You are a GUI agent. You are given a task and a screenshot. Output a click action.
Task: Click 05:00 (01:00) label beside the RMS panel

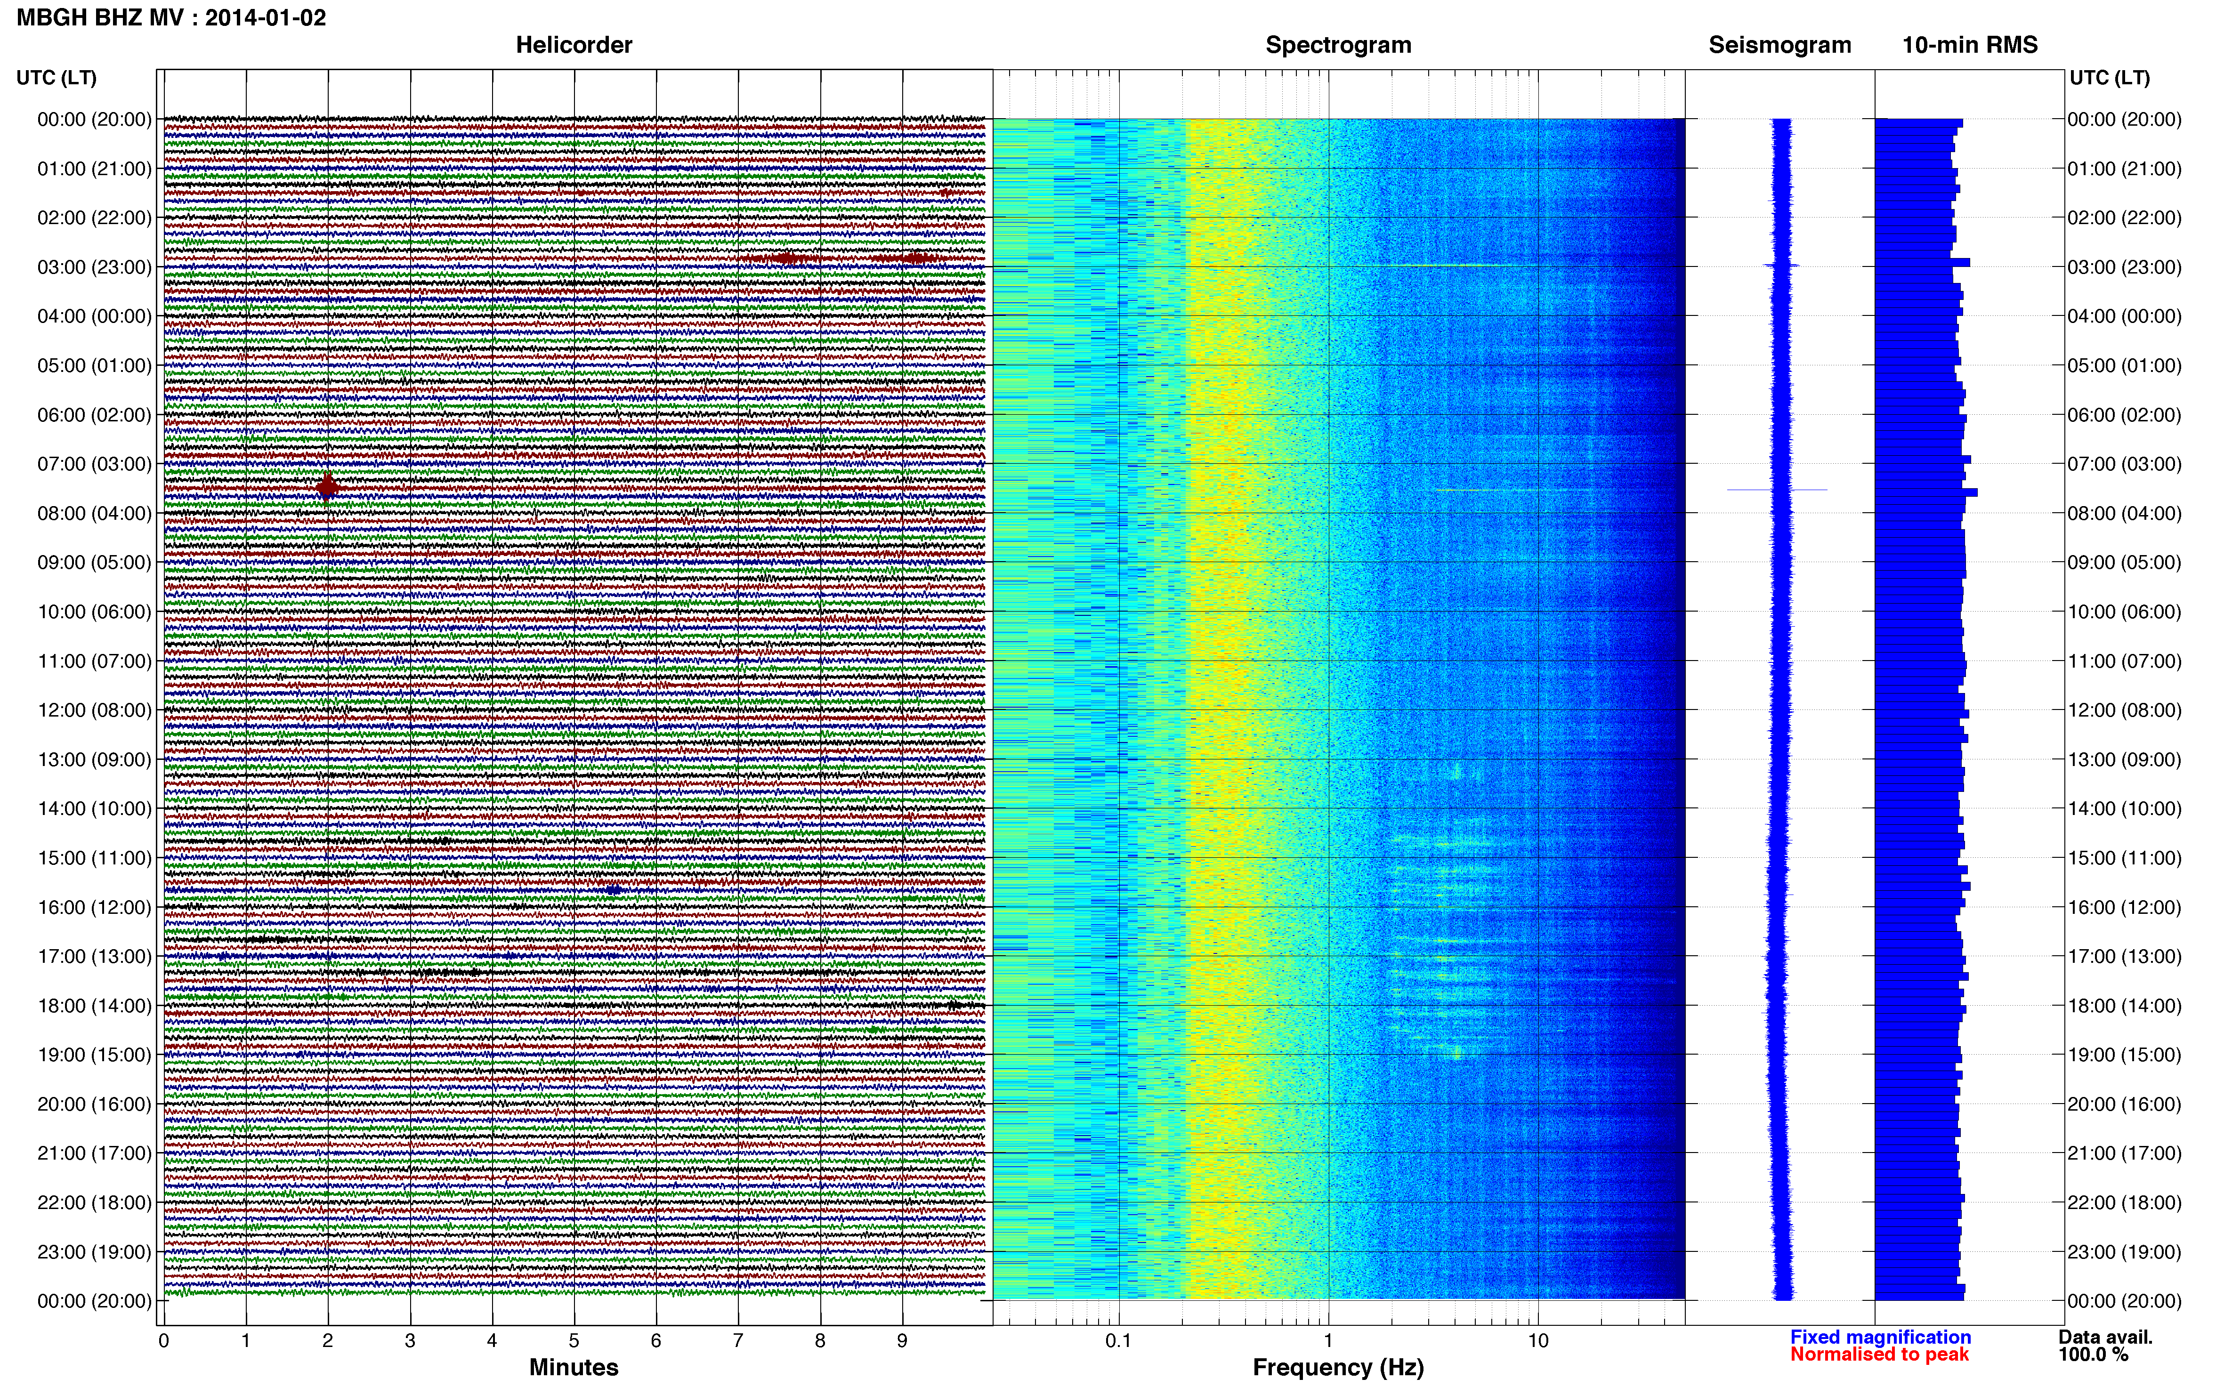2124,365
